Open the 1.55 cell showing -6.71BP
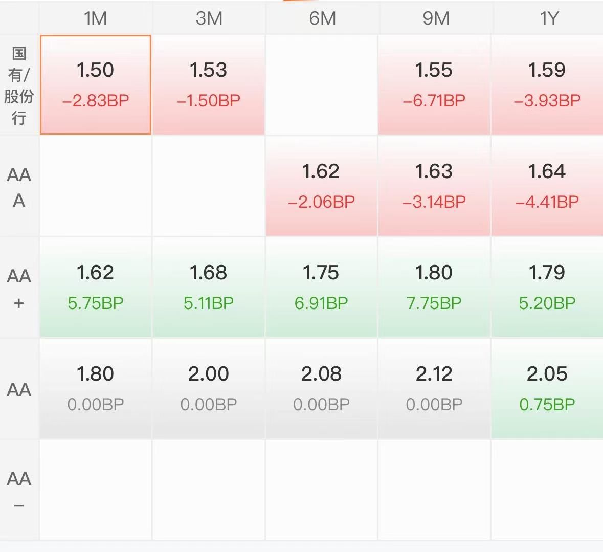The height and width of the screenshot is (552, 603). click(x=435, y=84)
